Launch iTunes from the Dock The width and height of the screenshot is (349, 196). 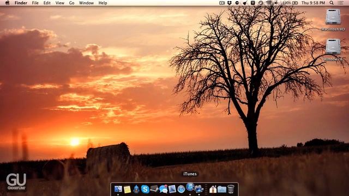pyautogui.click(x=190, y=187)
